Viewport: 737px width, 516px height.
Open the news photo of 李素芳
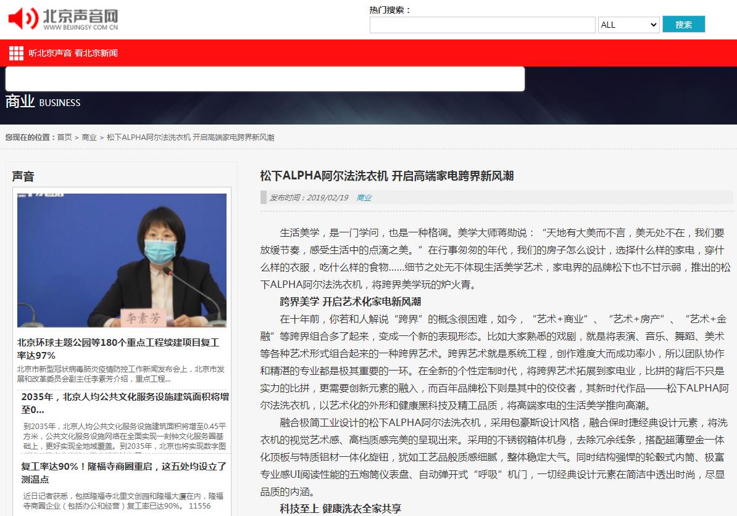point(122,260)
